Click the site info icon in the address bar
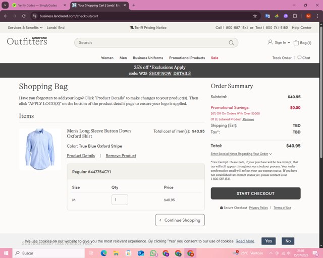 35,16
